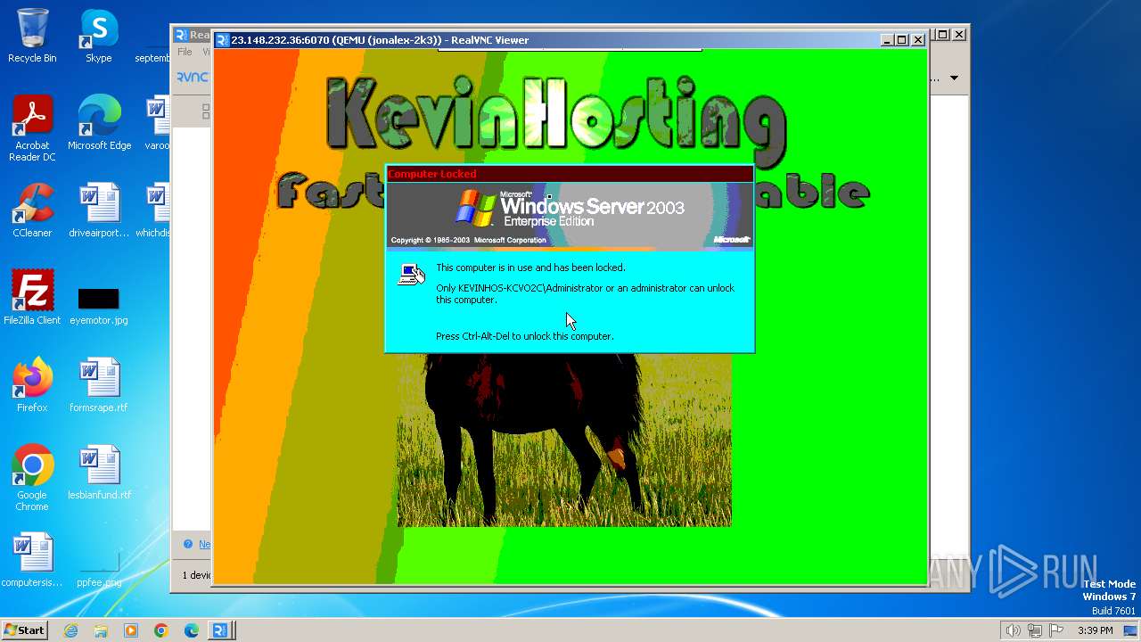Maximize the background RealVNC Viewer window
The height and width of the screenshot is (642, 1141).
tap(942, 35)
